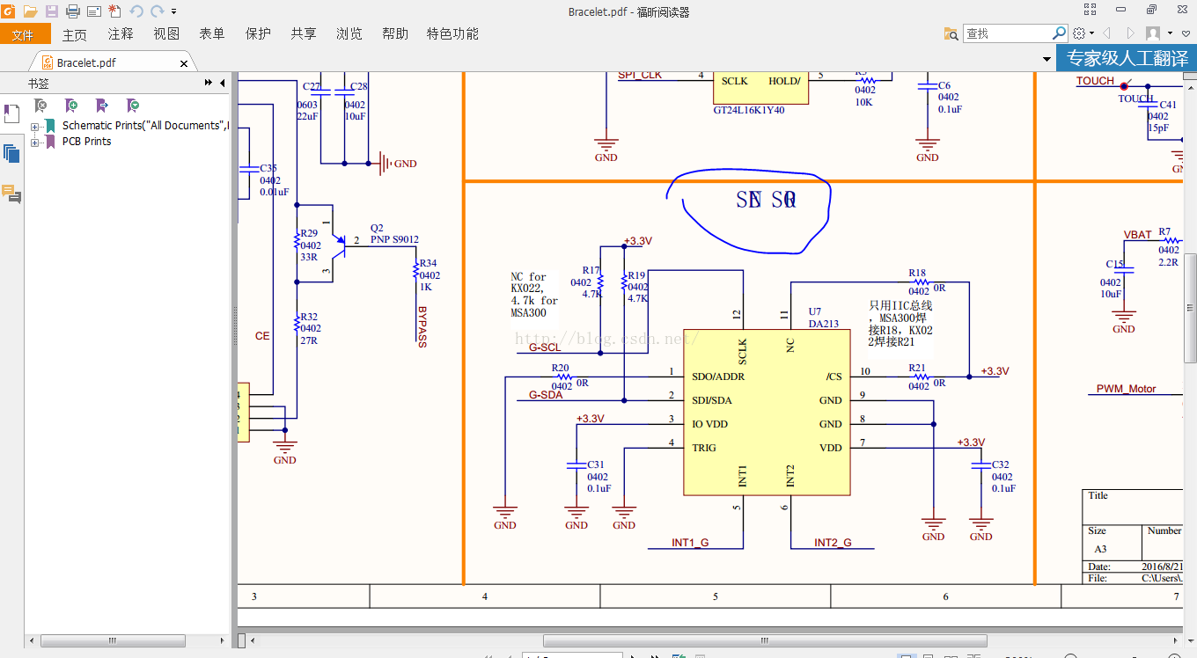Expand the PCB Prints bookmark node
This screenshot has height=658, width=1197.
(35, 142)
